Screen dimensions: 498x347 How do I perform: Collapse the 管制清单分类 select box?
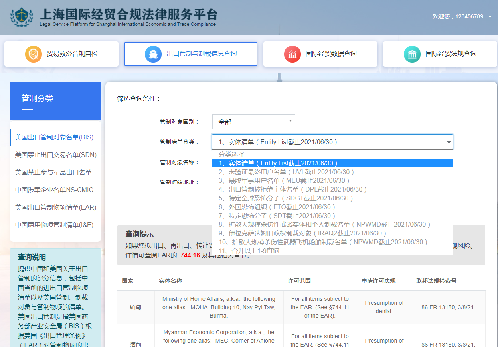[x=332, y=142]
